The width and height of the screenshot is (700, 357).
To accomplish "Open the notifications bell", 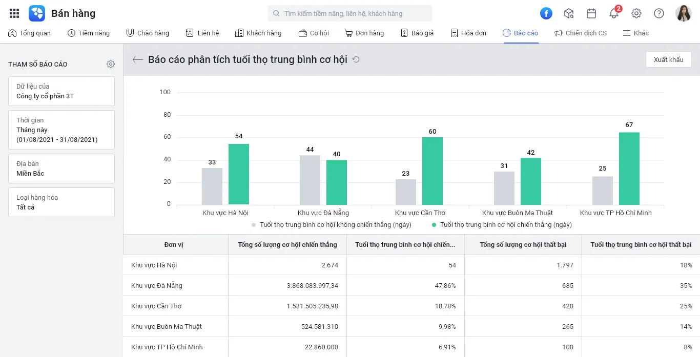I will (613, 13).
